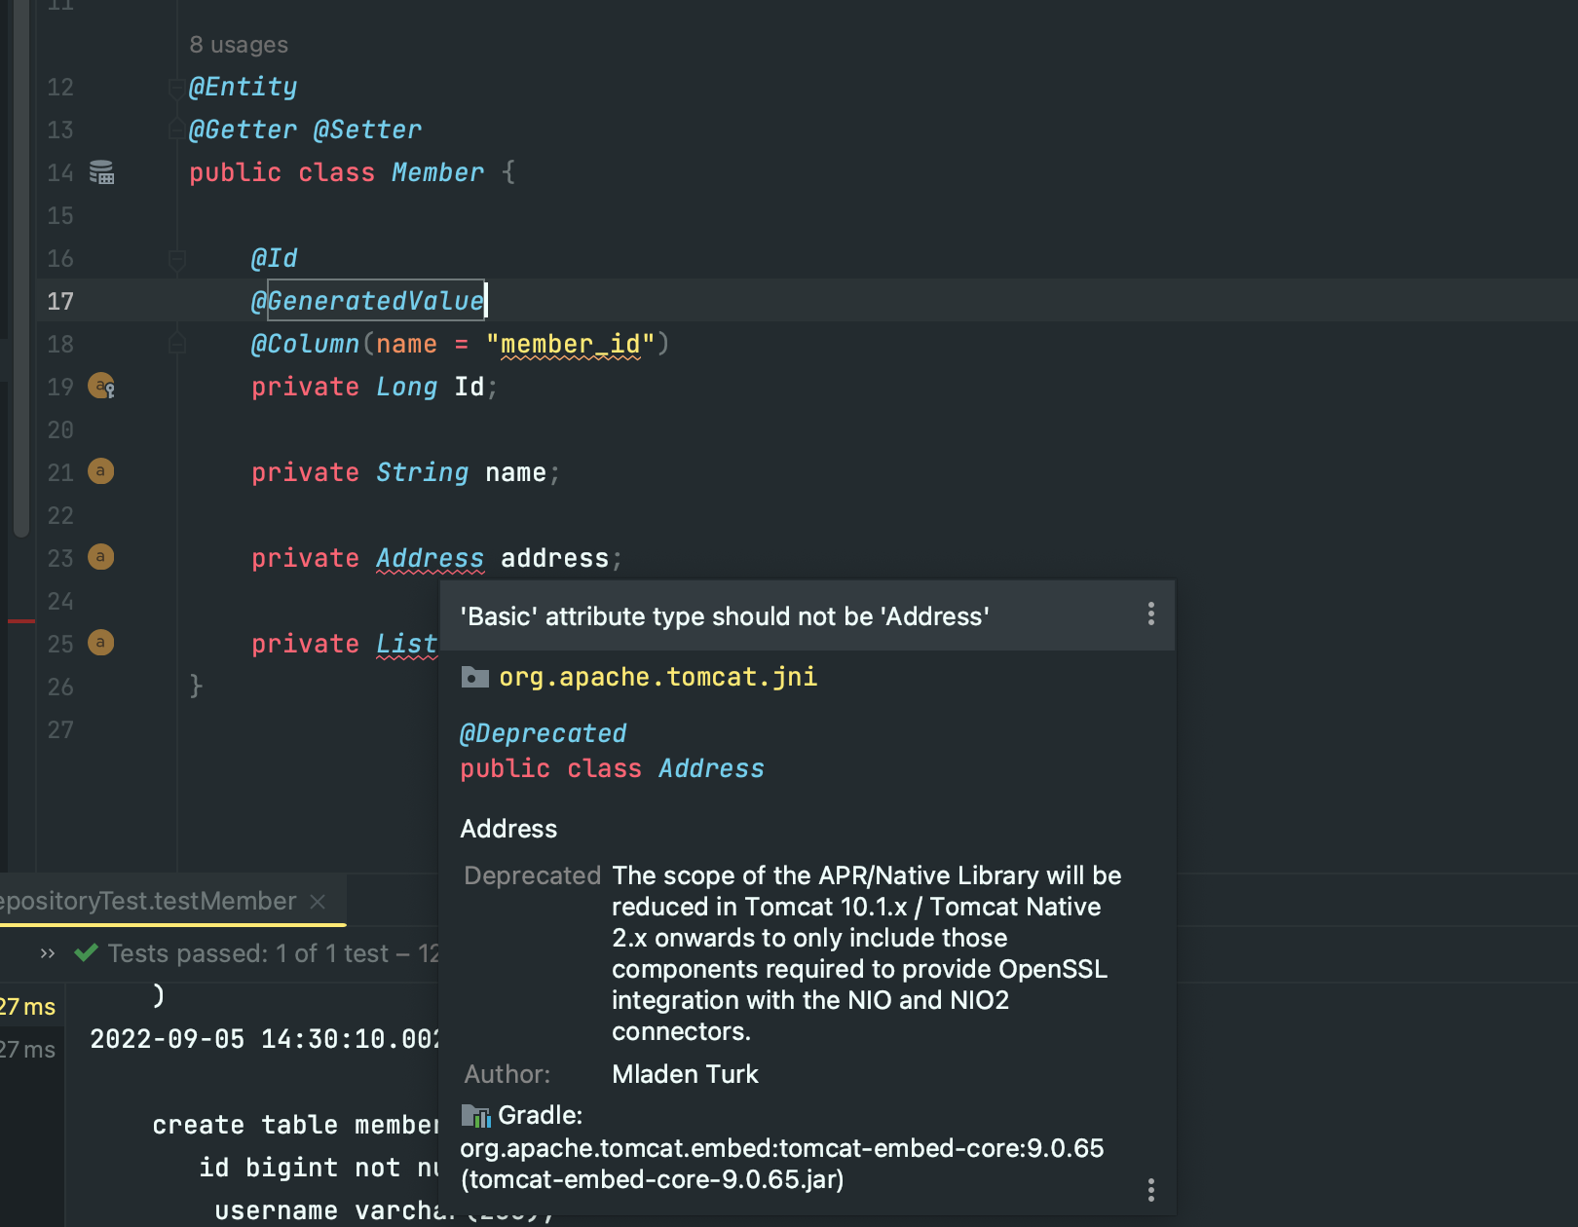Screen dimensions: 1578x1227
Task: Click the primary key field icon beside Id
Action: point(101,387)
